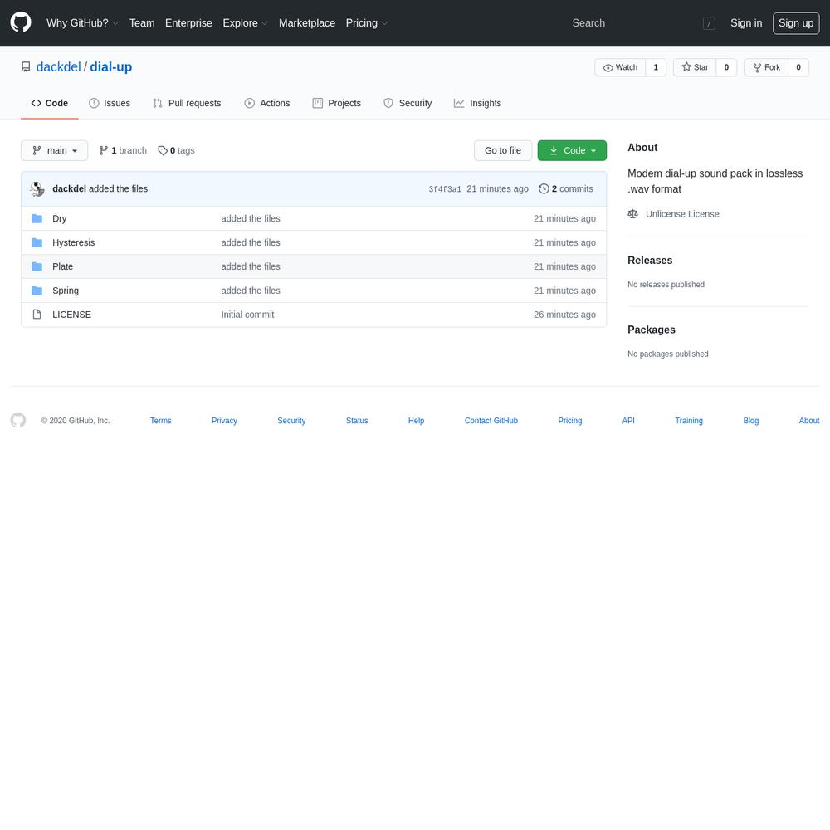Switch to the Pull requests tab

(187, 103)
